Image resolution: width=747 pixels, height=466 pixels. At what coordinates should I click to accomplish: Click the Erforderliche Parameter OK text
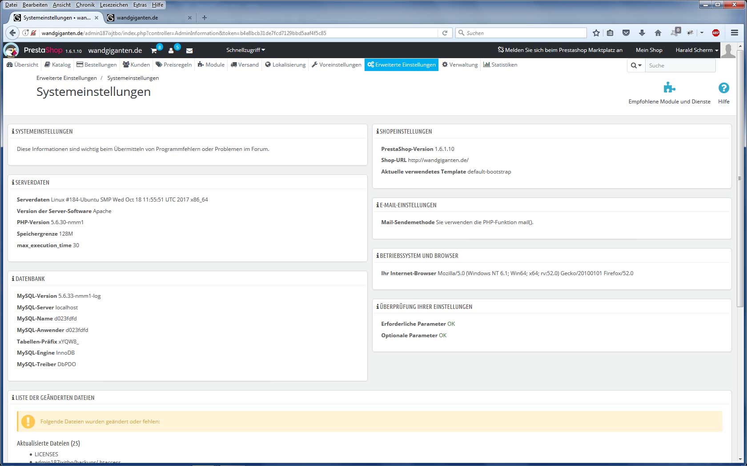418,324
